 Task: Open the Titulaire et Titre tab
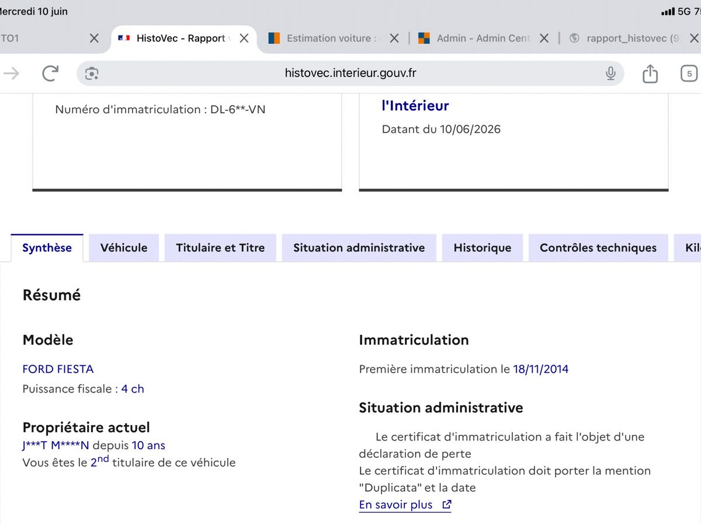click(x=220, y=248)
